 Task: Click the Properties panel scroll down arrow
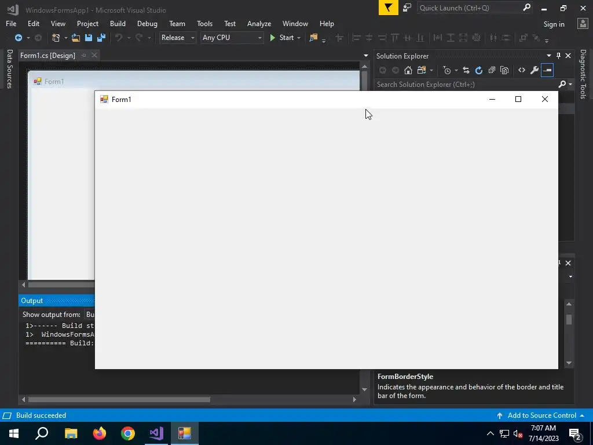point(569,363)
